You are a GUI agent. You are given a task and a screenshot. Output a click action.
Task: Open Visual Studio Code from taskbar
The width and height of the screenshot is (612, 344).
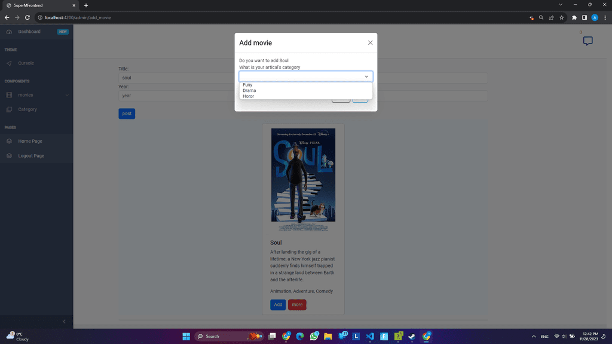coord(370,336)
